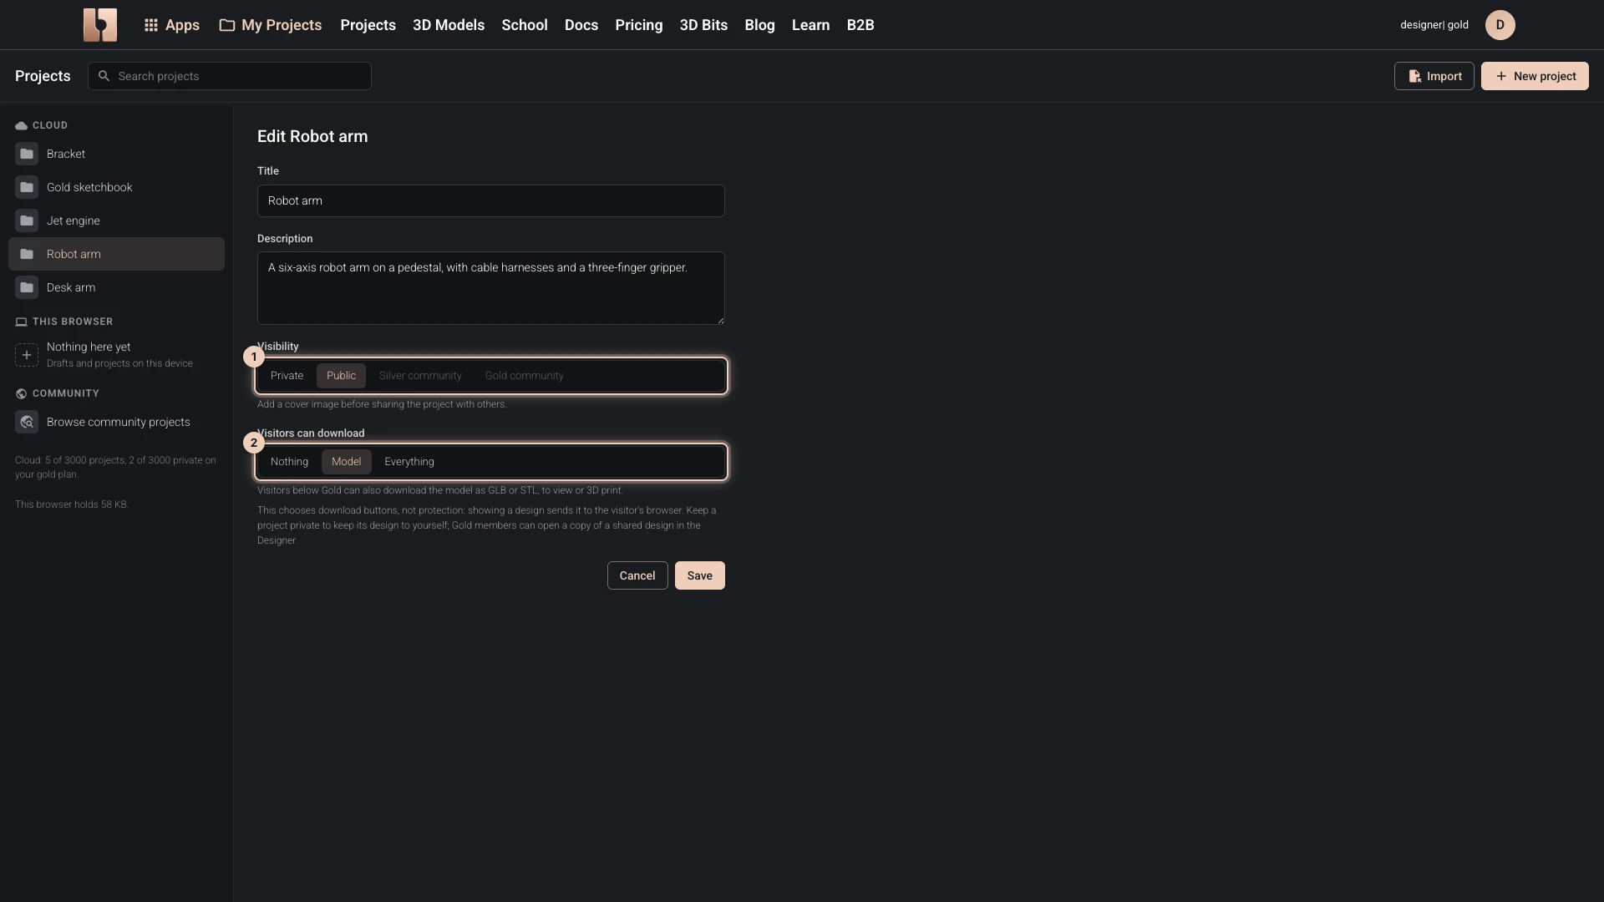This screenshot has height=902, width=1604.
Task: Select the Robot arm project
Action: 116,254
